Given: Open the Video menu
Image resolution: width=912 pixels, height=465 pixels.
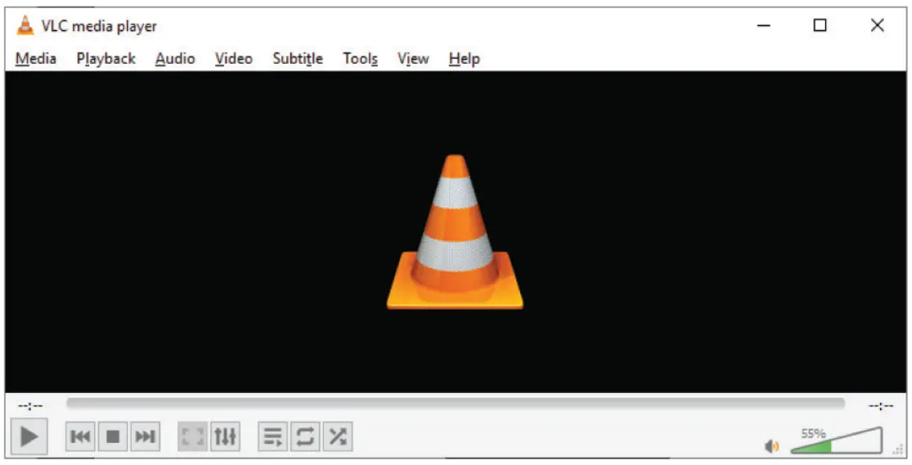Looking at the screenshot, I should click(234, 59).
